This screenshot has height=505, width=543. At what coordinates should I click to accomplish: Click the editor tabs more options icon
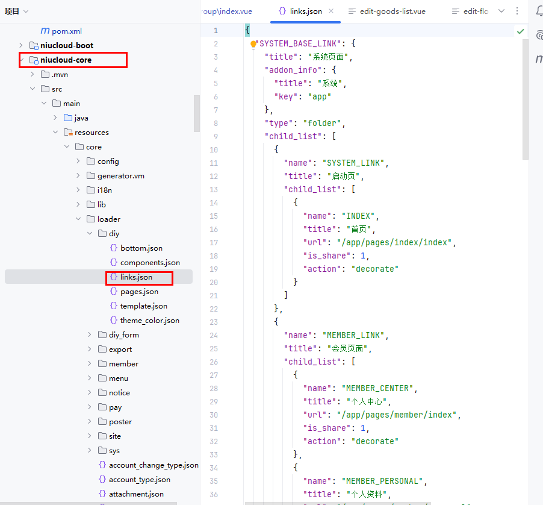pyautogui.click(x=517, y=11)
